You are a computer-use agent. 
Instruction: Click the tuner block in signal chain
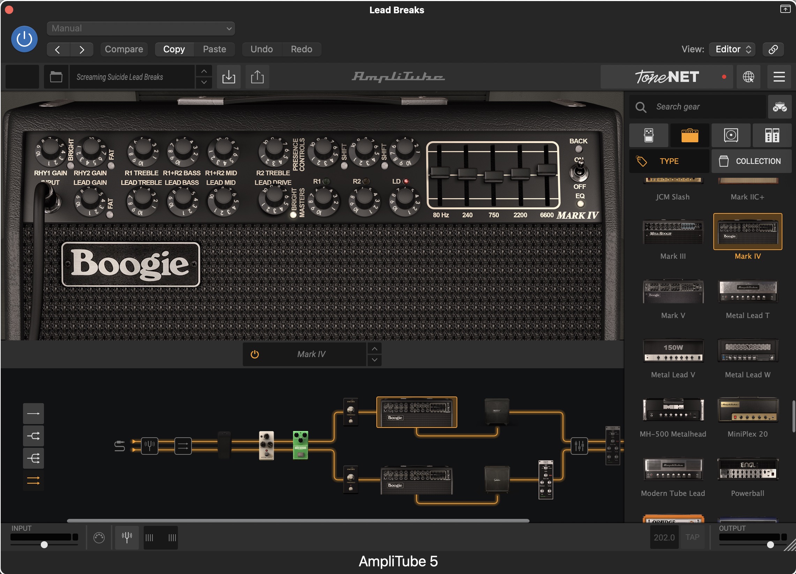pyautogui.click(x=150, y=446)
